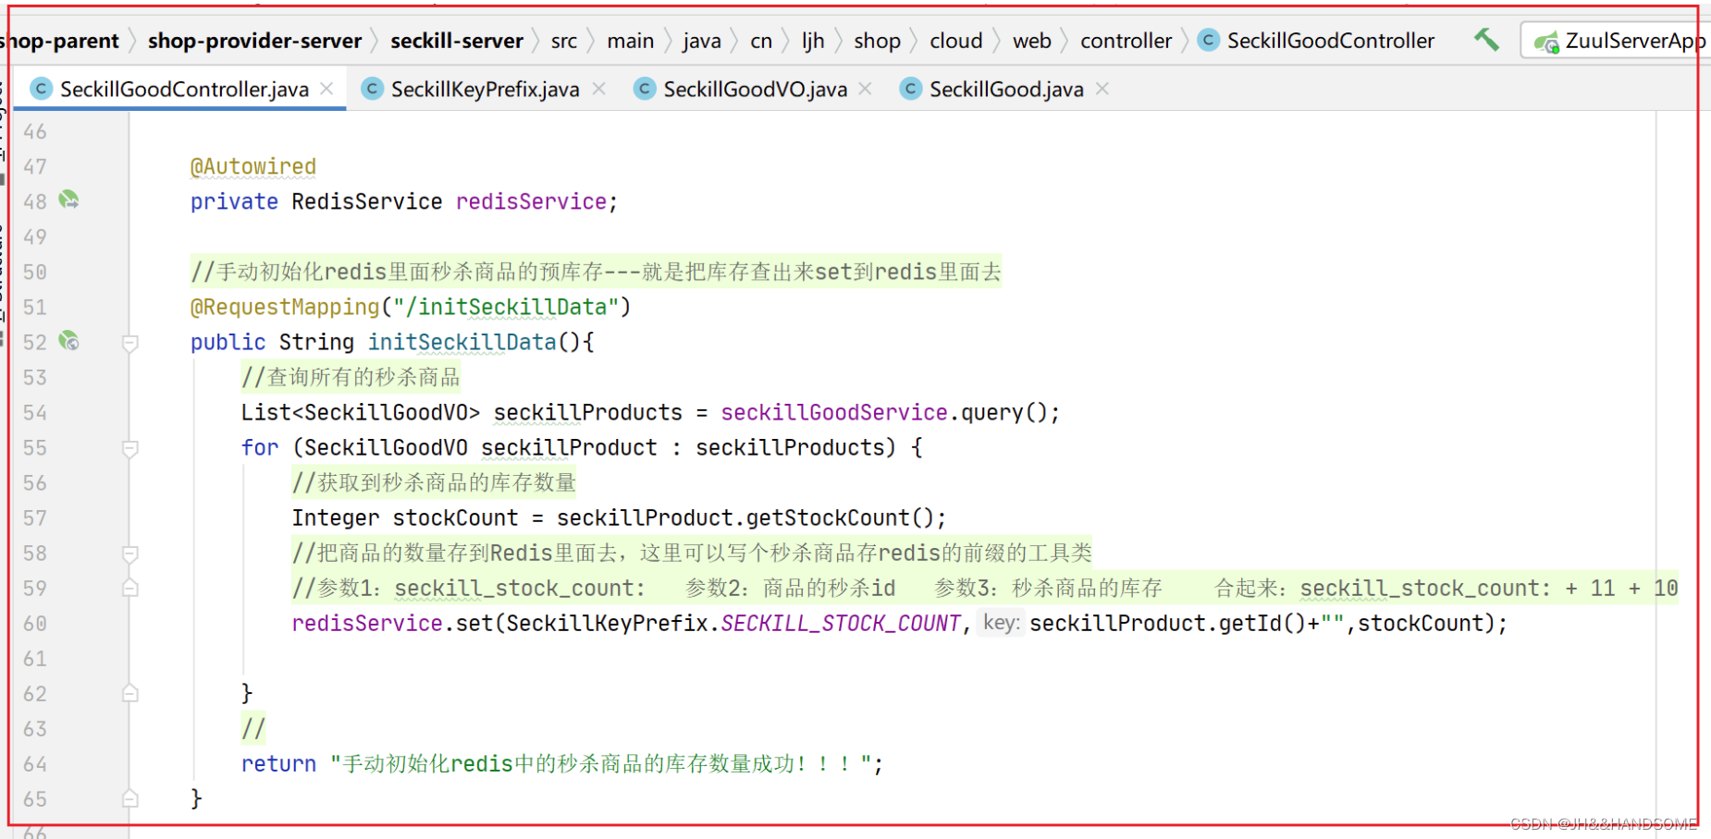The width and height of the screenshot is (1711, 839).
Task: Switch to the SeckillGood.java tab
Action: [1006, 89]
